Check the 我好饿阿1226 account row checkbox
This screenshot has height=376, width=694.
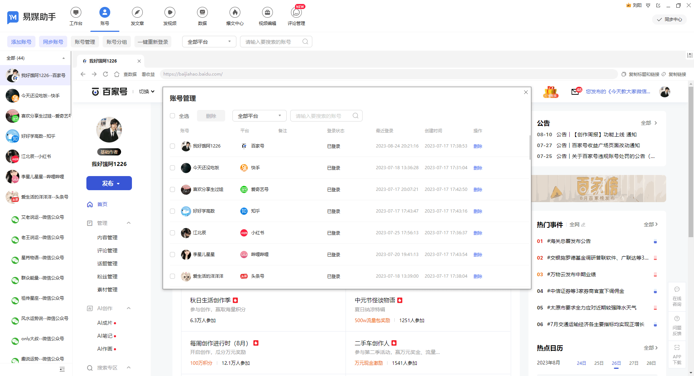172,146
